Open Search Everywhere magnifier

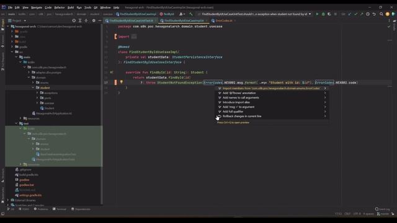[x=381, y=14]
